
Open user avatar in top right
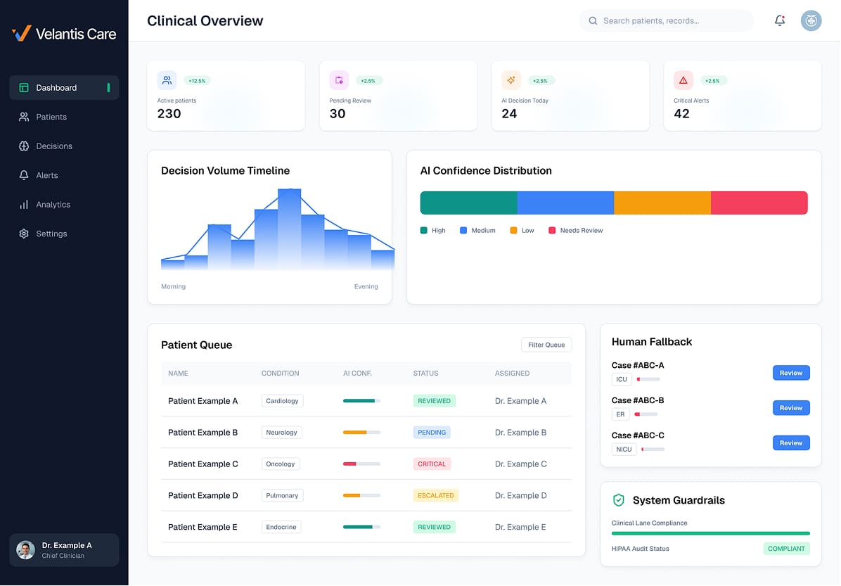tap(811, 20)
